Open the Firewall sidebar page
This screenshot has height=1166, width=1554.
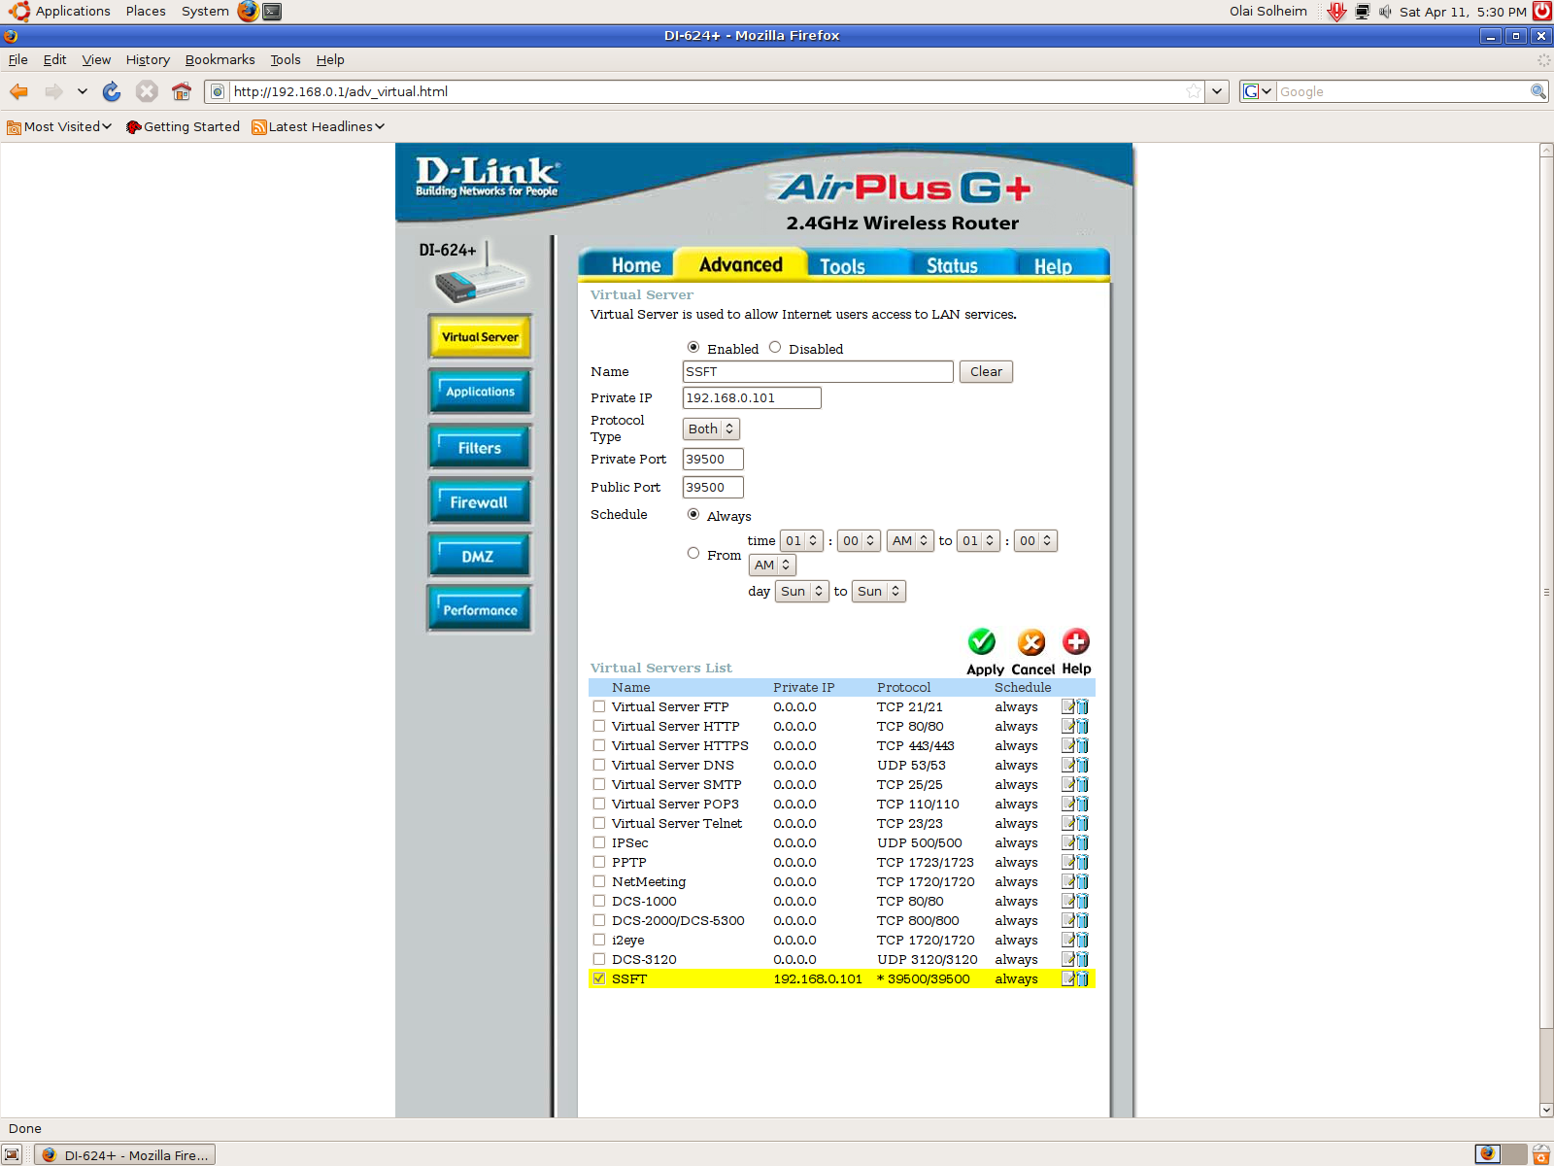(x=480, y=502)
